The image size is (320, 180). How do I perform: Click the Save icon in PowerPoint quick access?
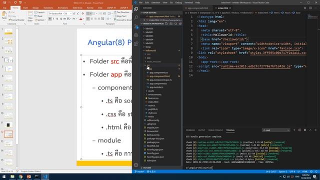(4, 2)
